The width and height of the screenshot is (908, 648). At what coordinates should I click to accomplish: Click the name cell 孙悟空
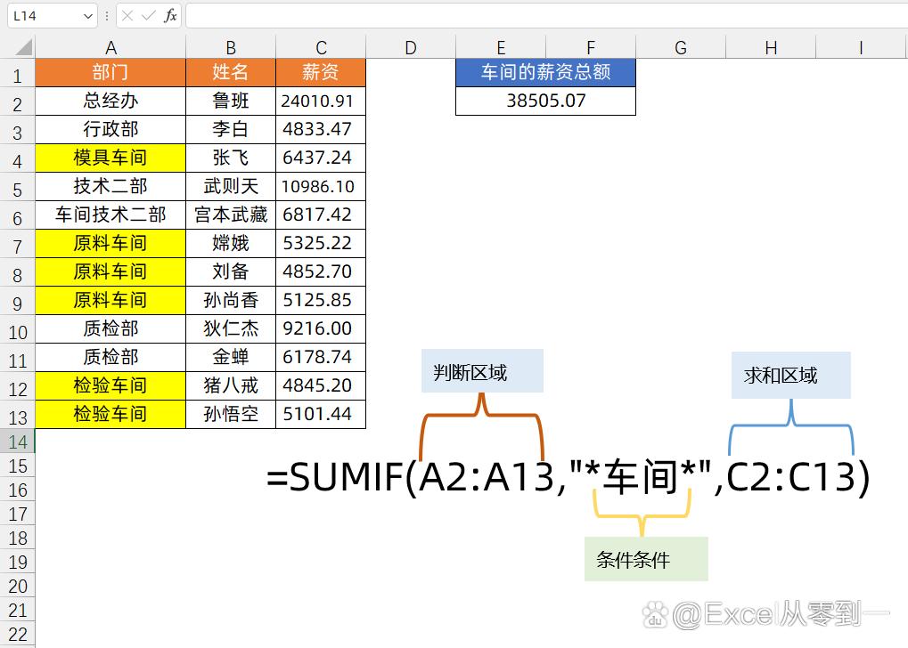coord(231,414)
